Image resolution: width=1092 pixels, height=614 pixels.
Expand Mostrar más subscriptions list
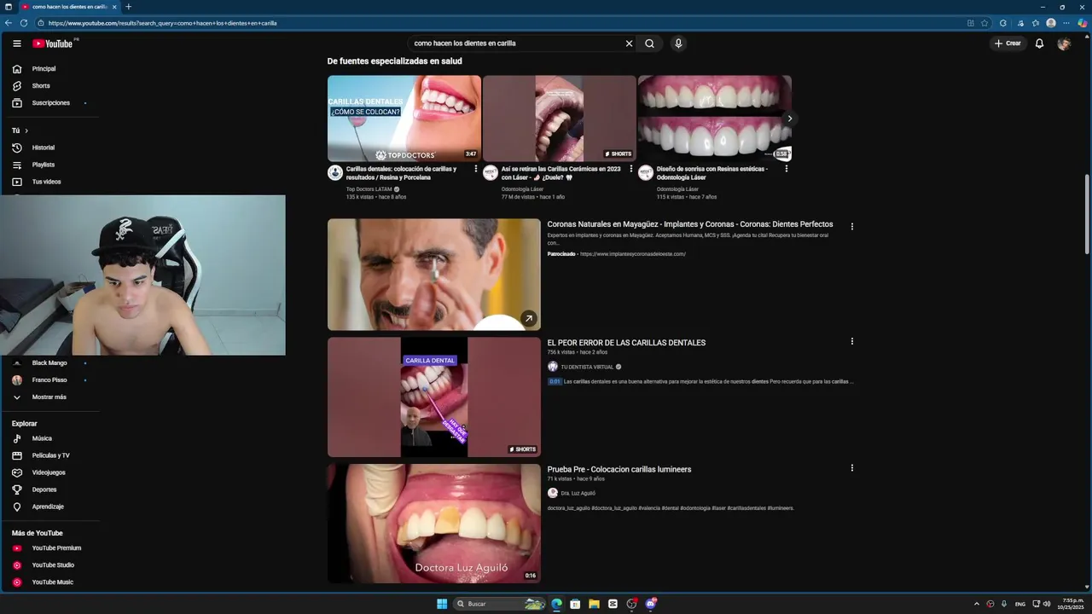point(49,397)
